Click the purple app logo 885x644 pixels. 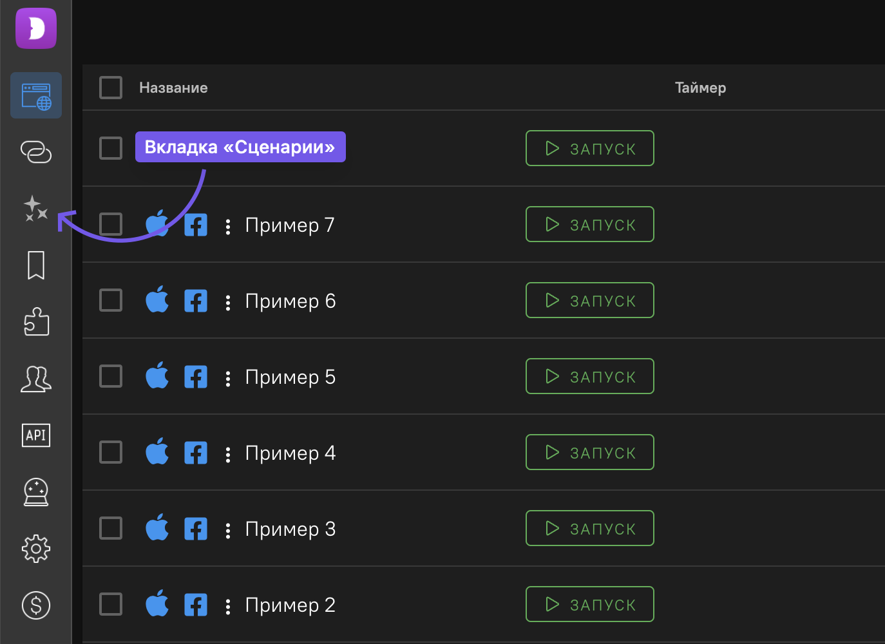pyautogui.click(x=36, y=28)
